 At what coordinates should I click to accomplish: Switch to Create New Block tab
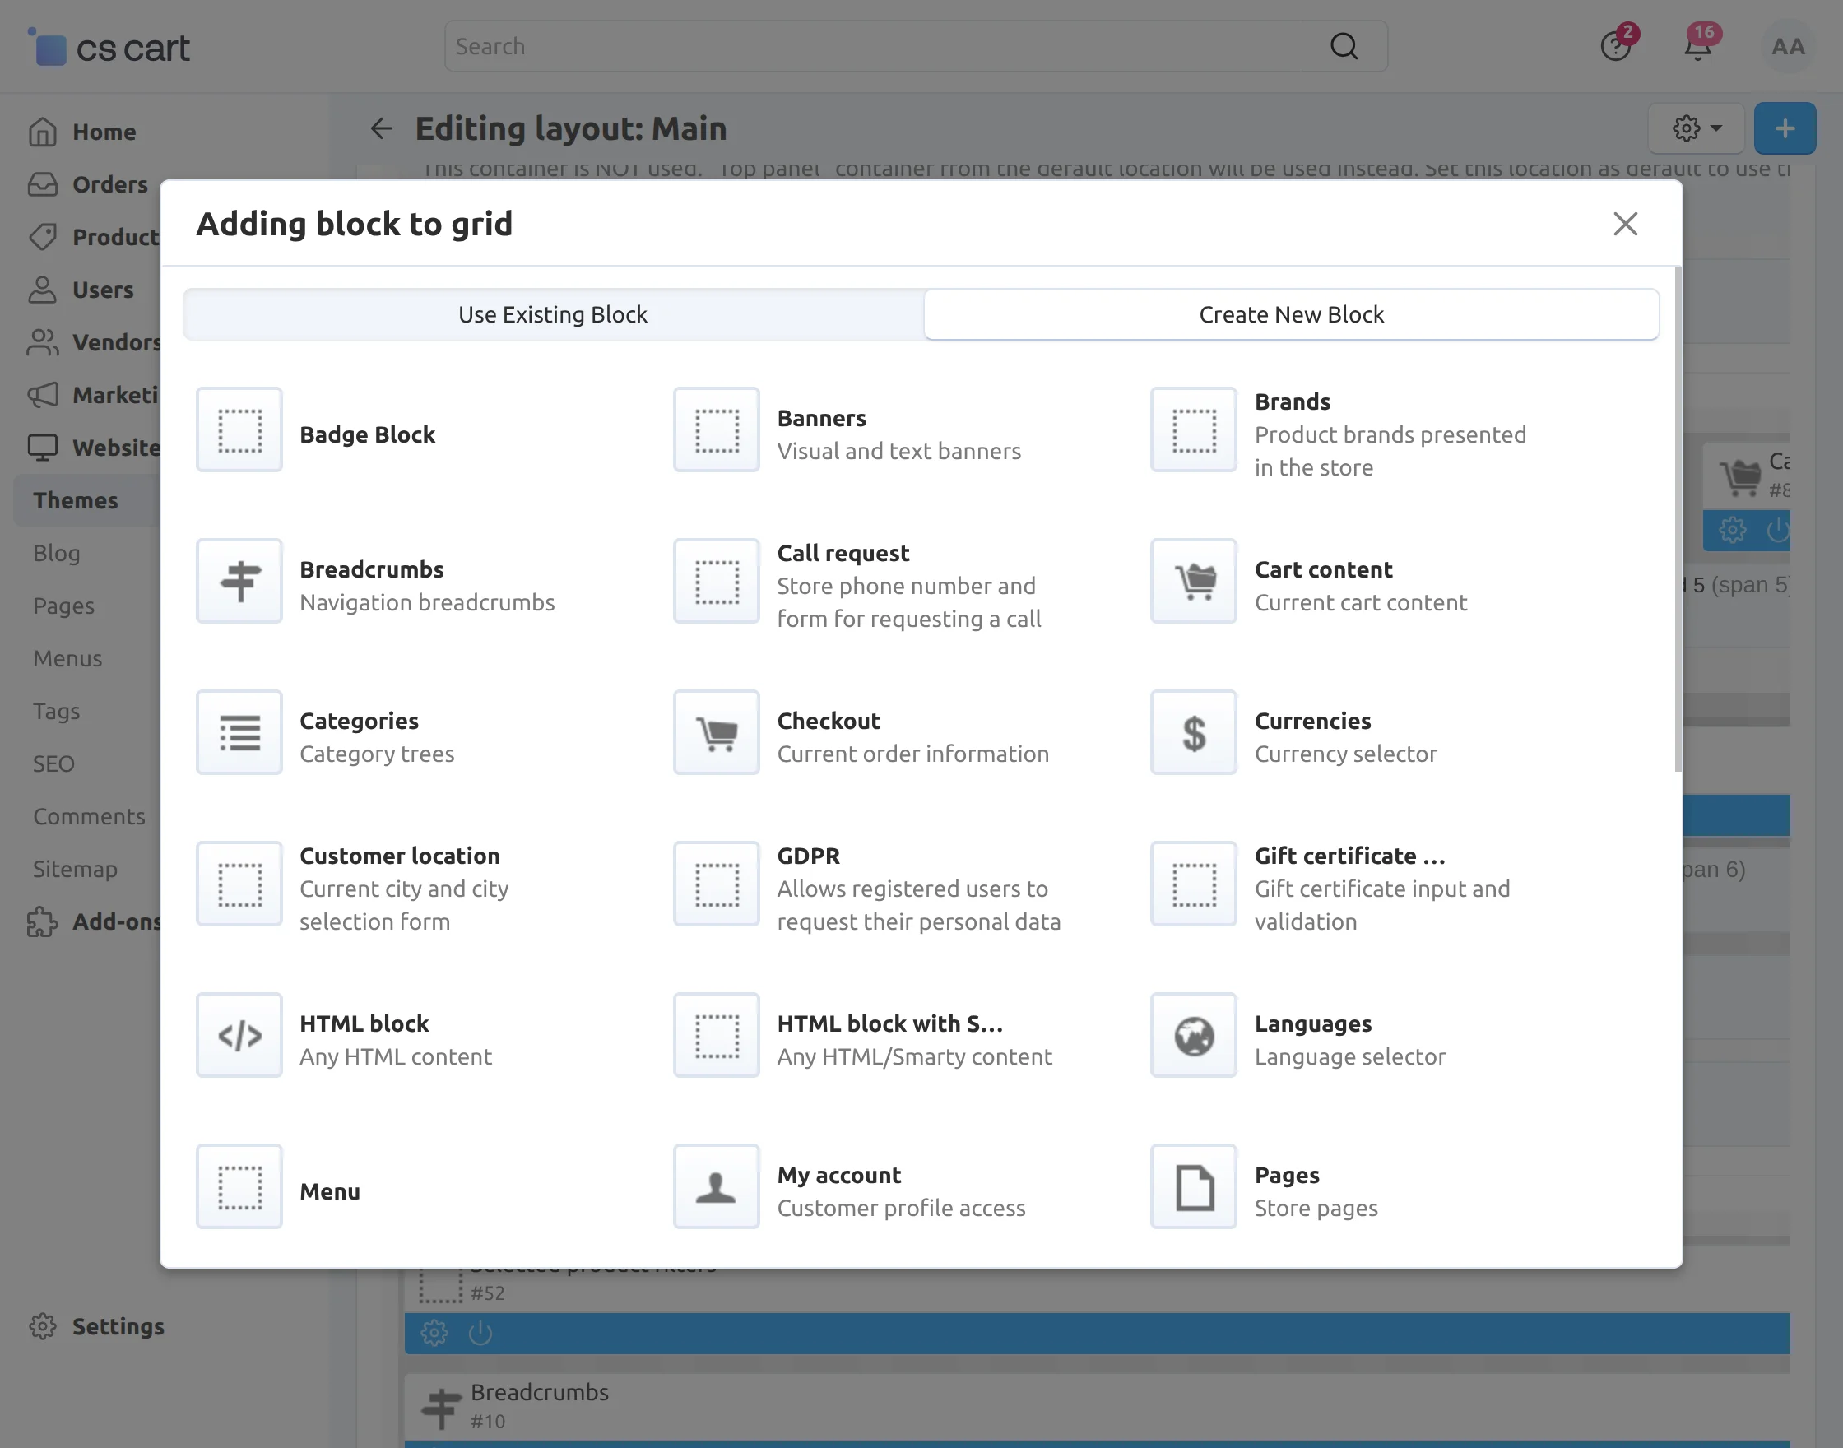(1290, 314)
